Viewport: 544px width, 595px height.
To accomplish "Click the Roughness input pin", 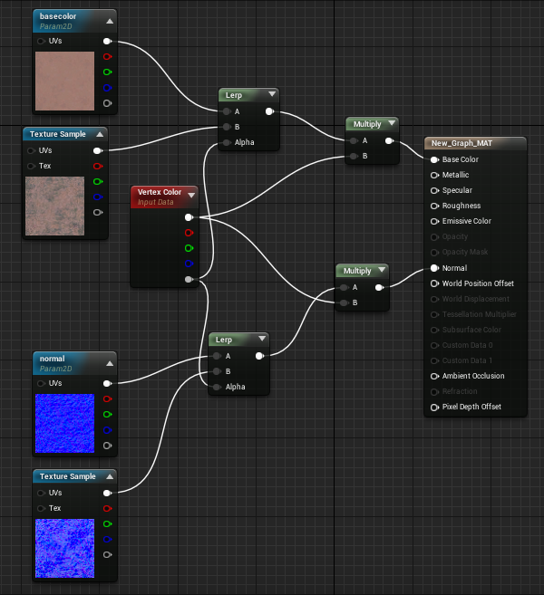I will click(x=435, y=206).
